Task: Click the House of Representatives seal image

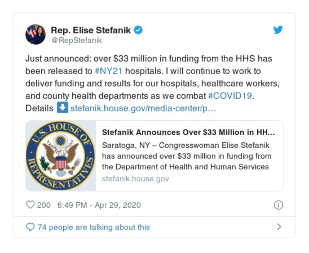Action: [61, 156]
